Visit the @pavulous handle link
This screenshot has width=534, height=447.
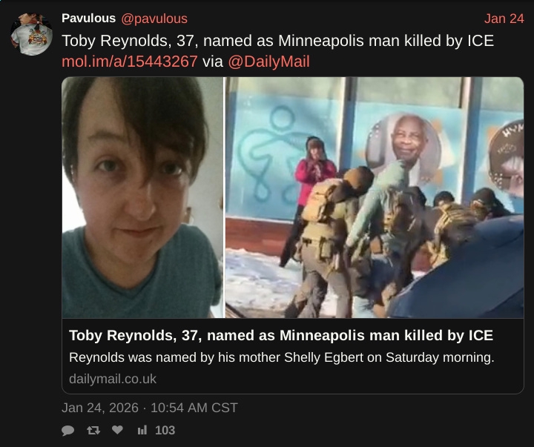point(154,19)
